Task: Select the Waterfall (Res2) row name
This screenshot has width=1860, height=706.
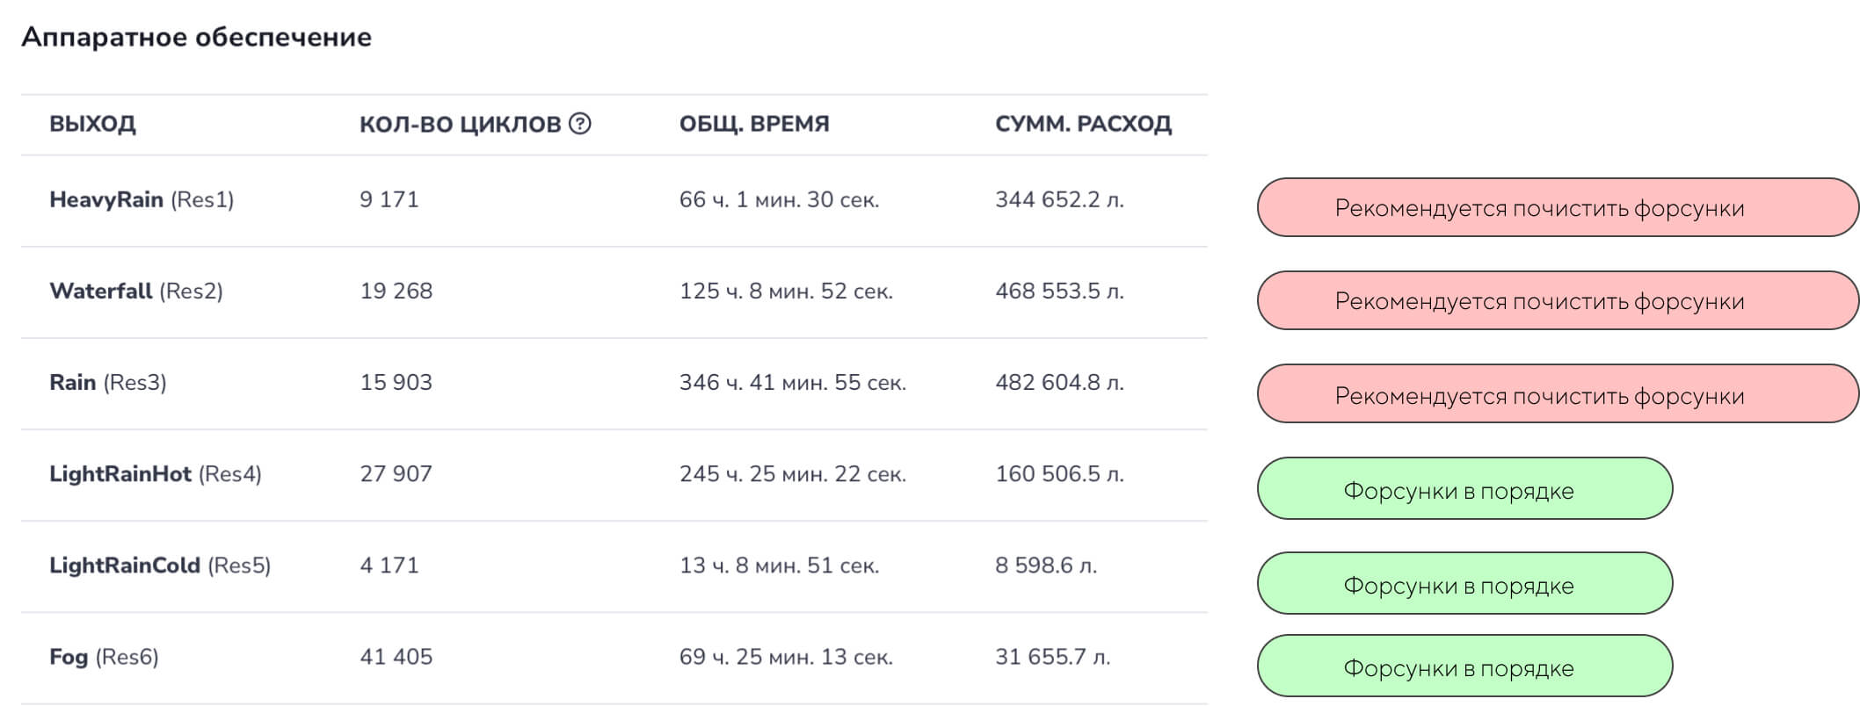Action: point(136,292)
